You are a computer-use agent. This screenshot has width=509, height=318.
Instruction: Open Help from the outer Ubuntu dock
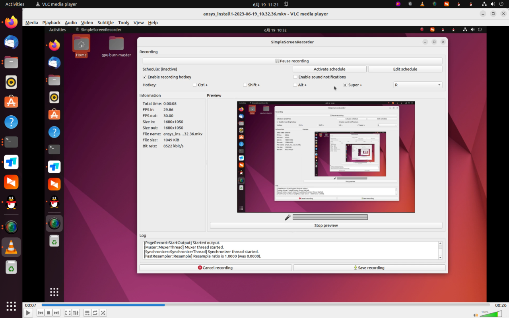point(11,122)
